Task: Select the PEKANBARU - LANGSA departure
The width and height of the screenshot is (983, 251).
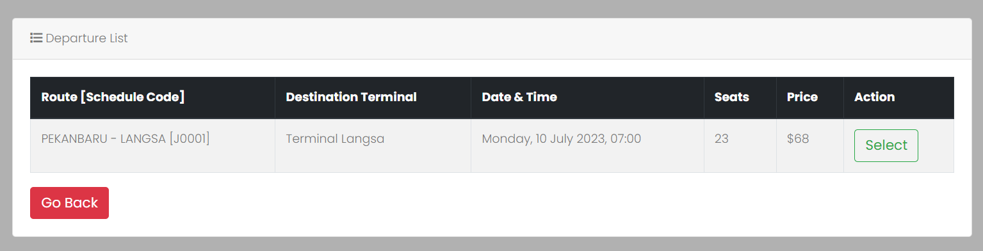Action: (x=886, y=145)
